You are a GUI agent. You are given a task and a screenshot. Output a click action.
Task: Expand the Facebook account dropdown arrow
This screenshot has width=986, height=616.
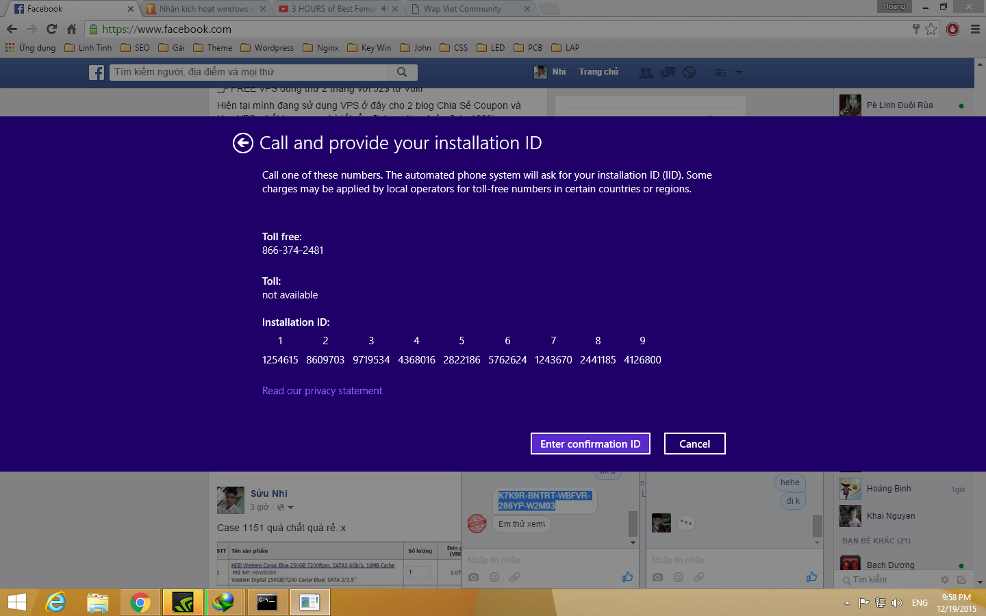(x=739, y=73)
